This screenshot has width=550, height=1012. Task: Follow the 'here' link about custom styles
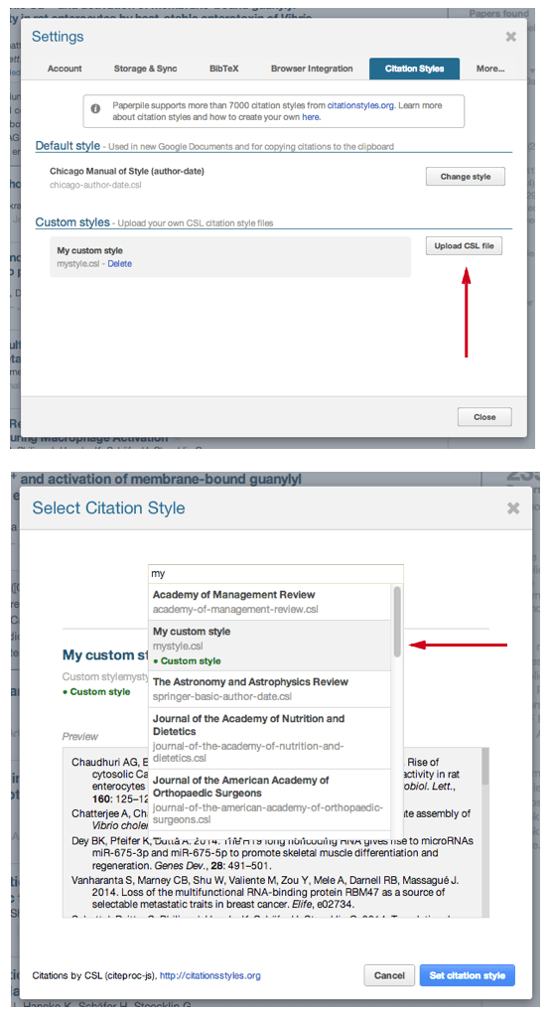311,117
